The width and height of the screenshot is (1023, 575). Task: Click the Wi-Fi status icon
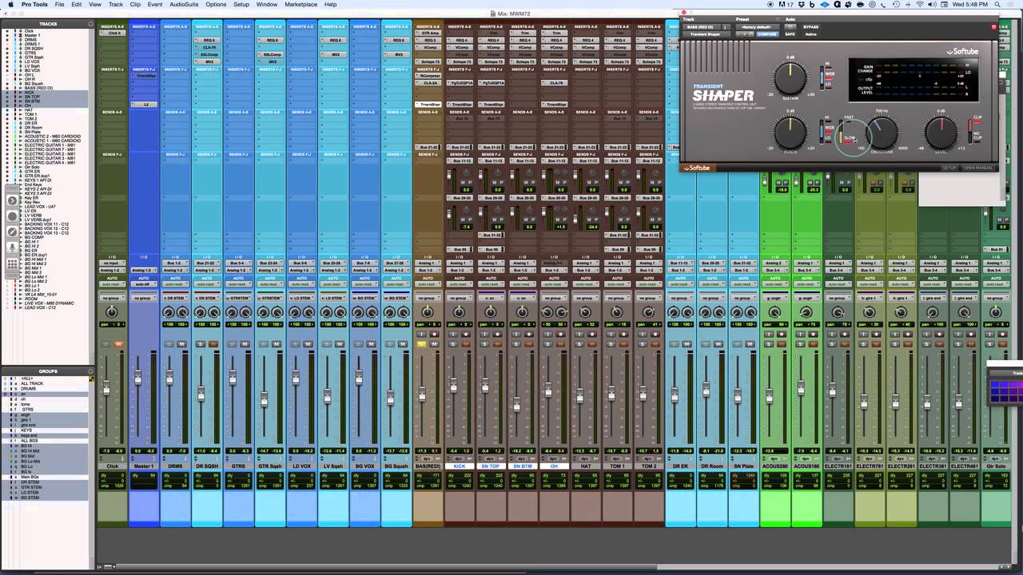coord(920,5)
